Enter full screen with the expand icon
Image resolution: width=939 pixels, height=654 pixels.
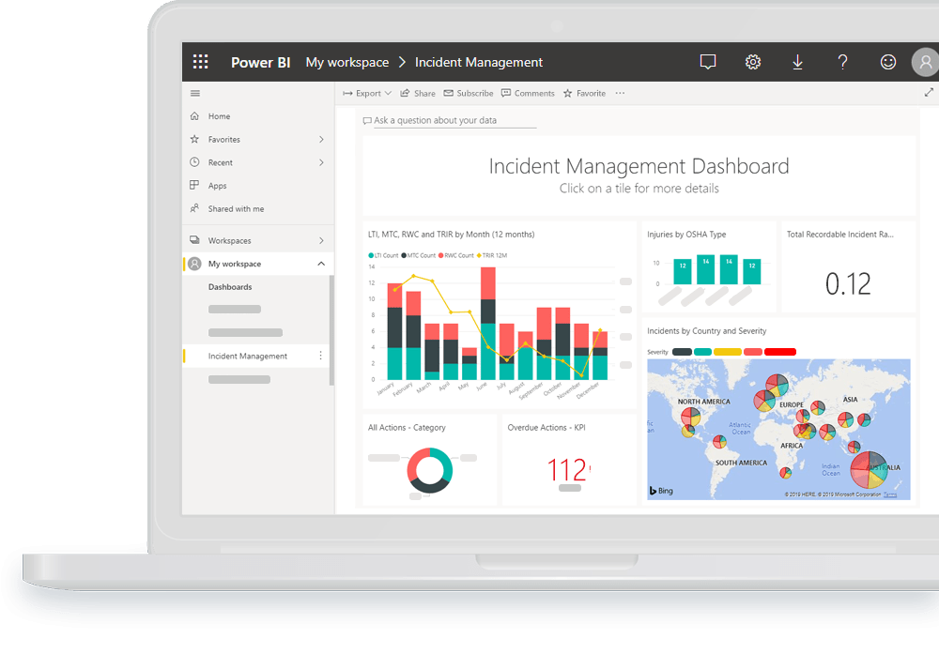(x=929, y=92)
